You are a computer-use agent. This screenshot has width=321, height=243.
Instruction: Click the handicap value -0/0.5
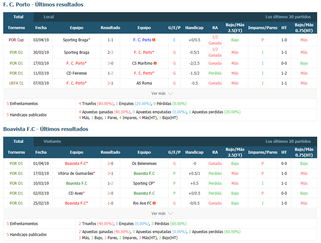(x=194, y=203)
